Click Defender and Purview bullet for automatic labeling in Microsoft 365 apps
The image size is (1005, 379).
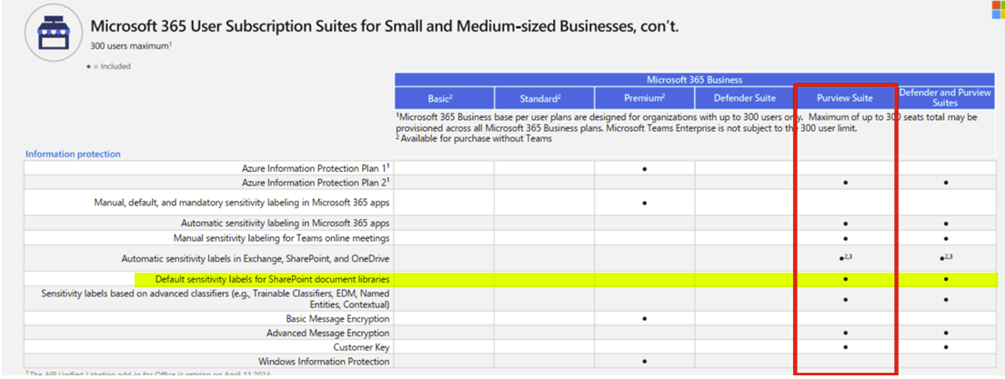(946, 224)
